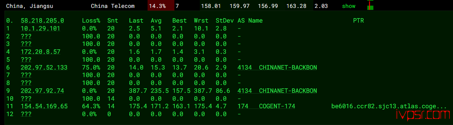Screen dimensions: 453x125
Task: Click the Snt column header
Action: click(112, 21)
